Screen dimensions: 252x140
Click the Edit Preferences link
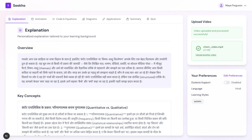233,76
